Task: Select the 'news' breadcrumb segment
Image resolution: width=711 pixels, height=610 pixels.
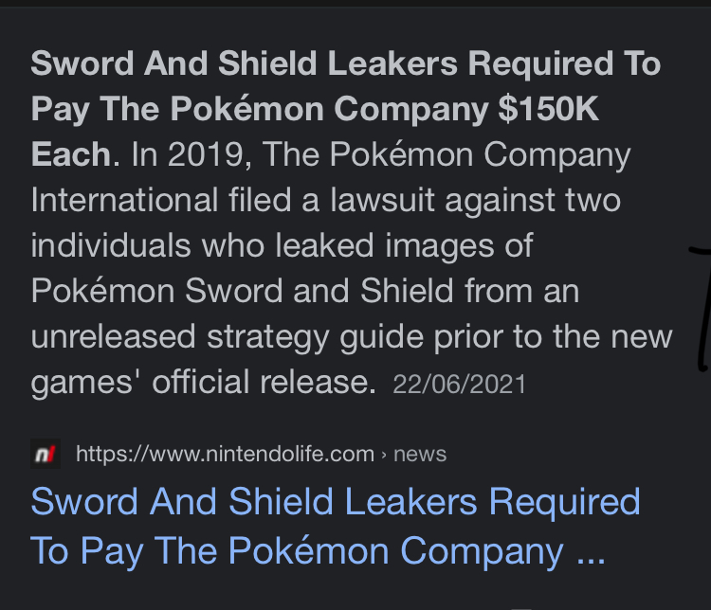Action: (x=420, y=454)
